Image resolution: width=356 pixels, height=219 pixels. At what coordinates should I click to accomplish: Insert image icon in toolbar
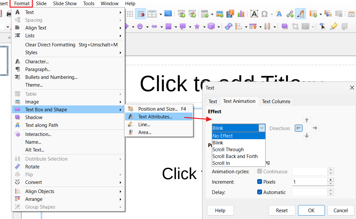220,14
